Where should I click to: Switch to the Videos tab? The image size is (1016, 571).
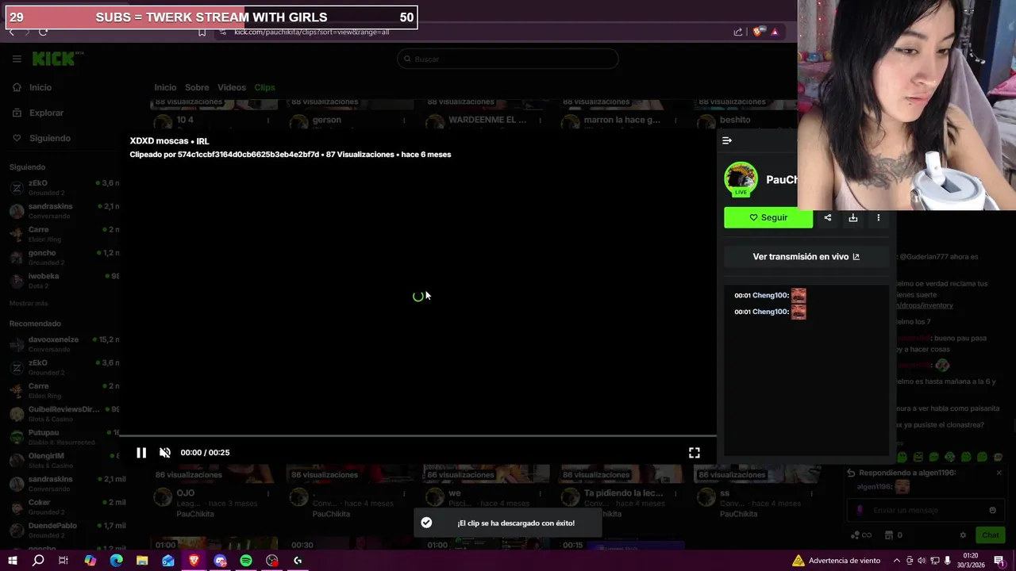[232, 88]
